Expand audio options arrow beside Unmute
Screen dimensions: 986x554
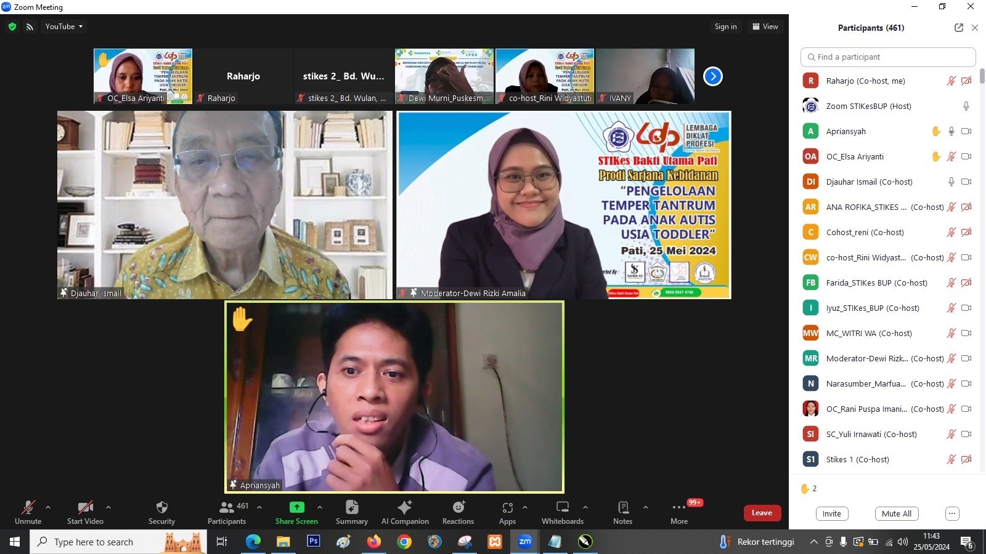(x=48, y=507)
